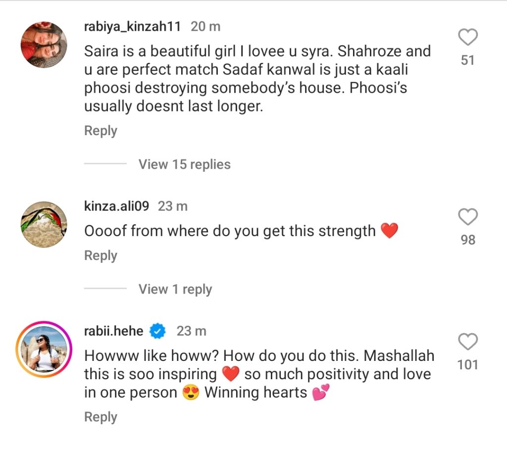Tap the 101 likes count

468,365
